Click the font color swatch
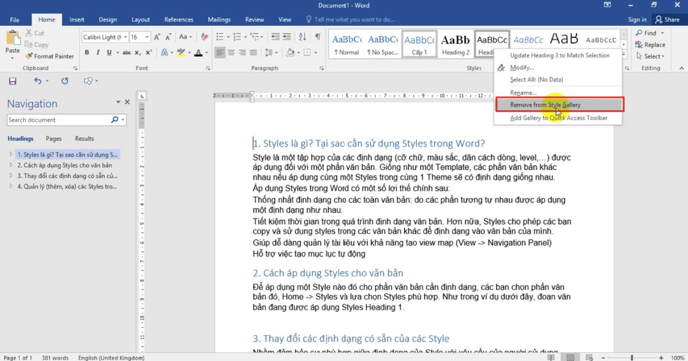 click(200, 52)
